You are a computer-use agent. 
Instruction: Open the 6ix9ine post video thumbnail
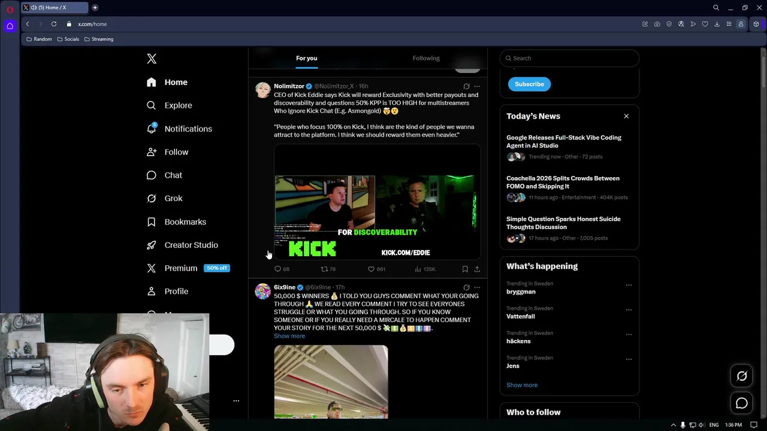point(331,382)
